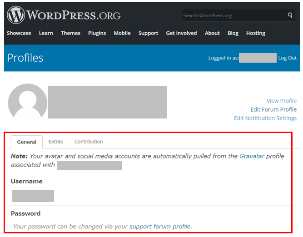Click the Log Out link
The image size is (303, 237).
(x=288, y=58)
